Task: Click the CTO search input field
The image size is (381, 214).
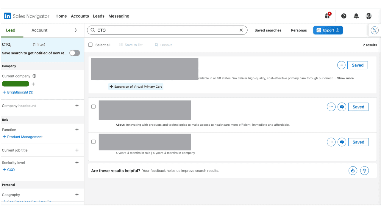Action: pos(167,30)
